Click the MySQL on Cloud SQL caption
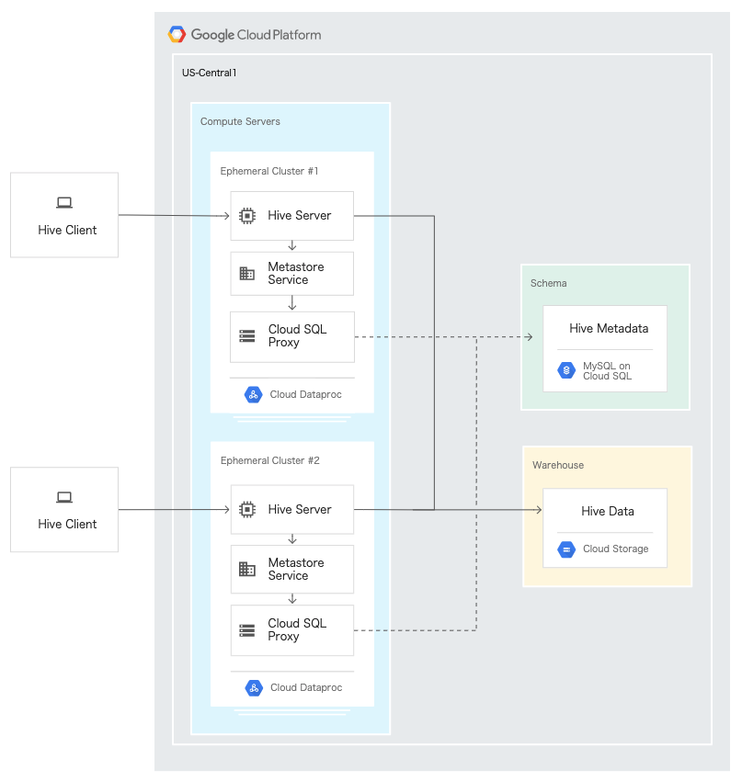742x781 pixels. (x=607, y=371)
